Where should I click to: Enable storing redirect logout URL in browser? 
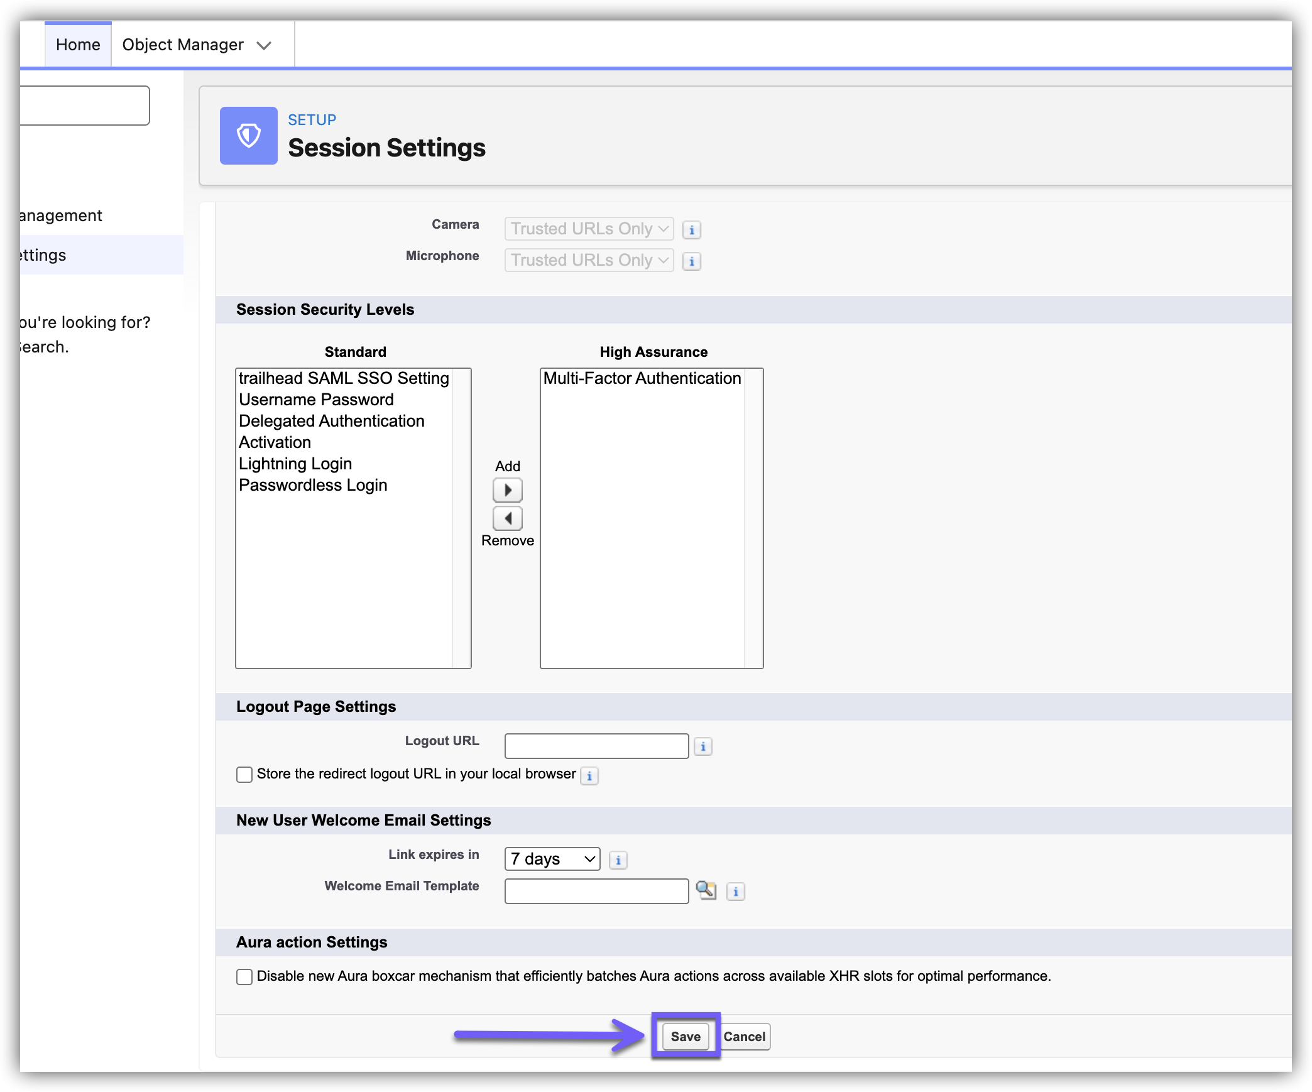[244, 774]
